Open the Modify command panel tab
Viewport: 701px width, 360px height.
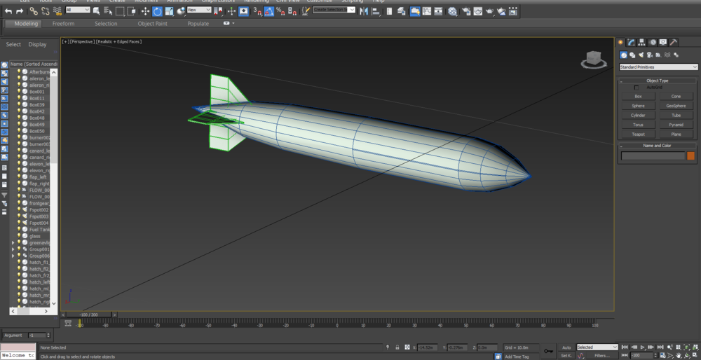coord(631,42)
